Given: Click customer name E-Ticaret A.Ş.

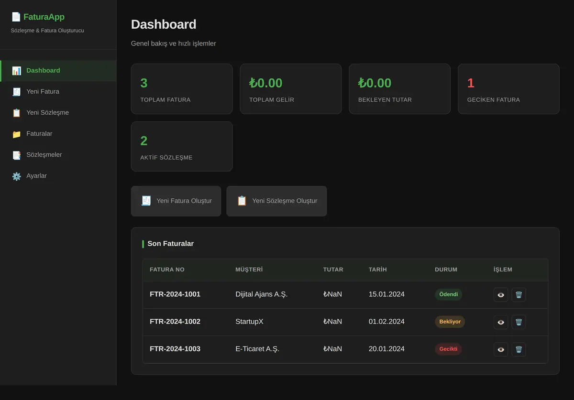Looking at the screenshot, I should pyautogui.click(x=257, y=349).
